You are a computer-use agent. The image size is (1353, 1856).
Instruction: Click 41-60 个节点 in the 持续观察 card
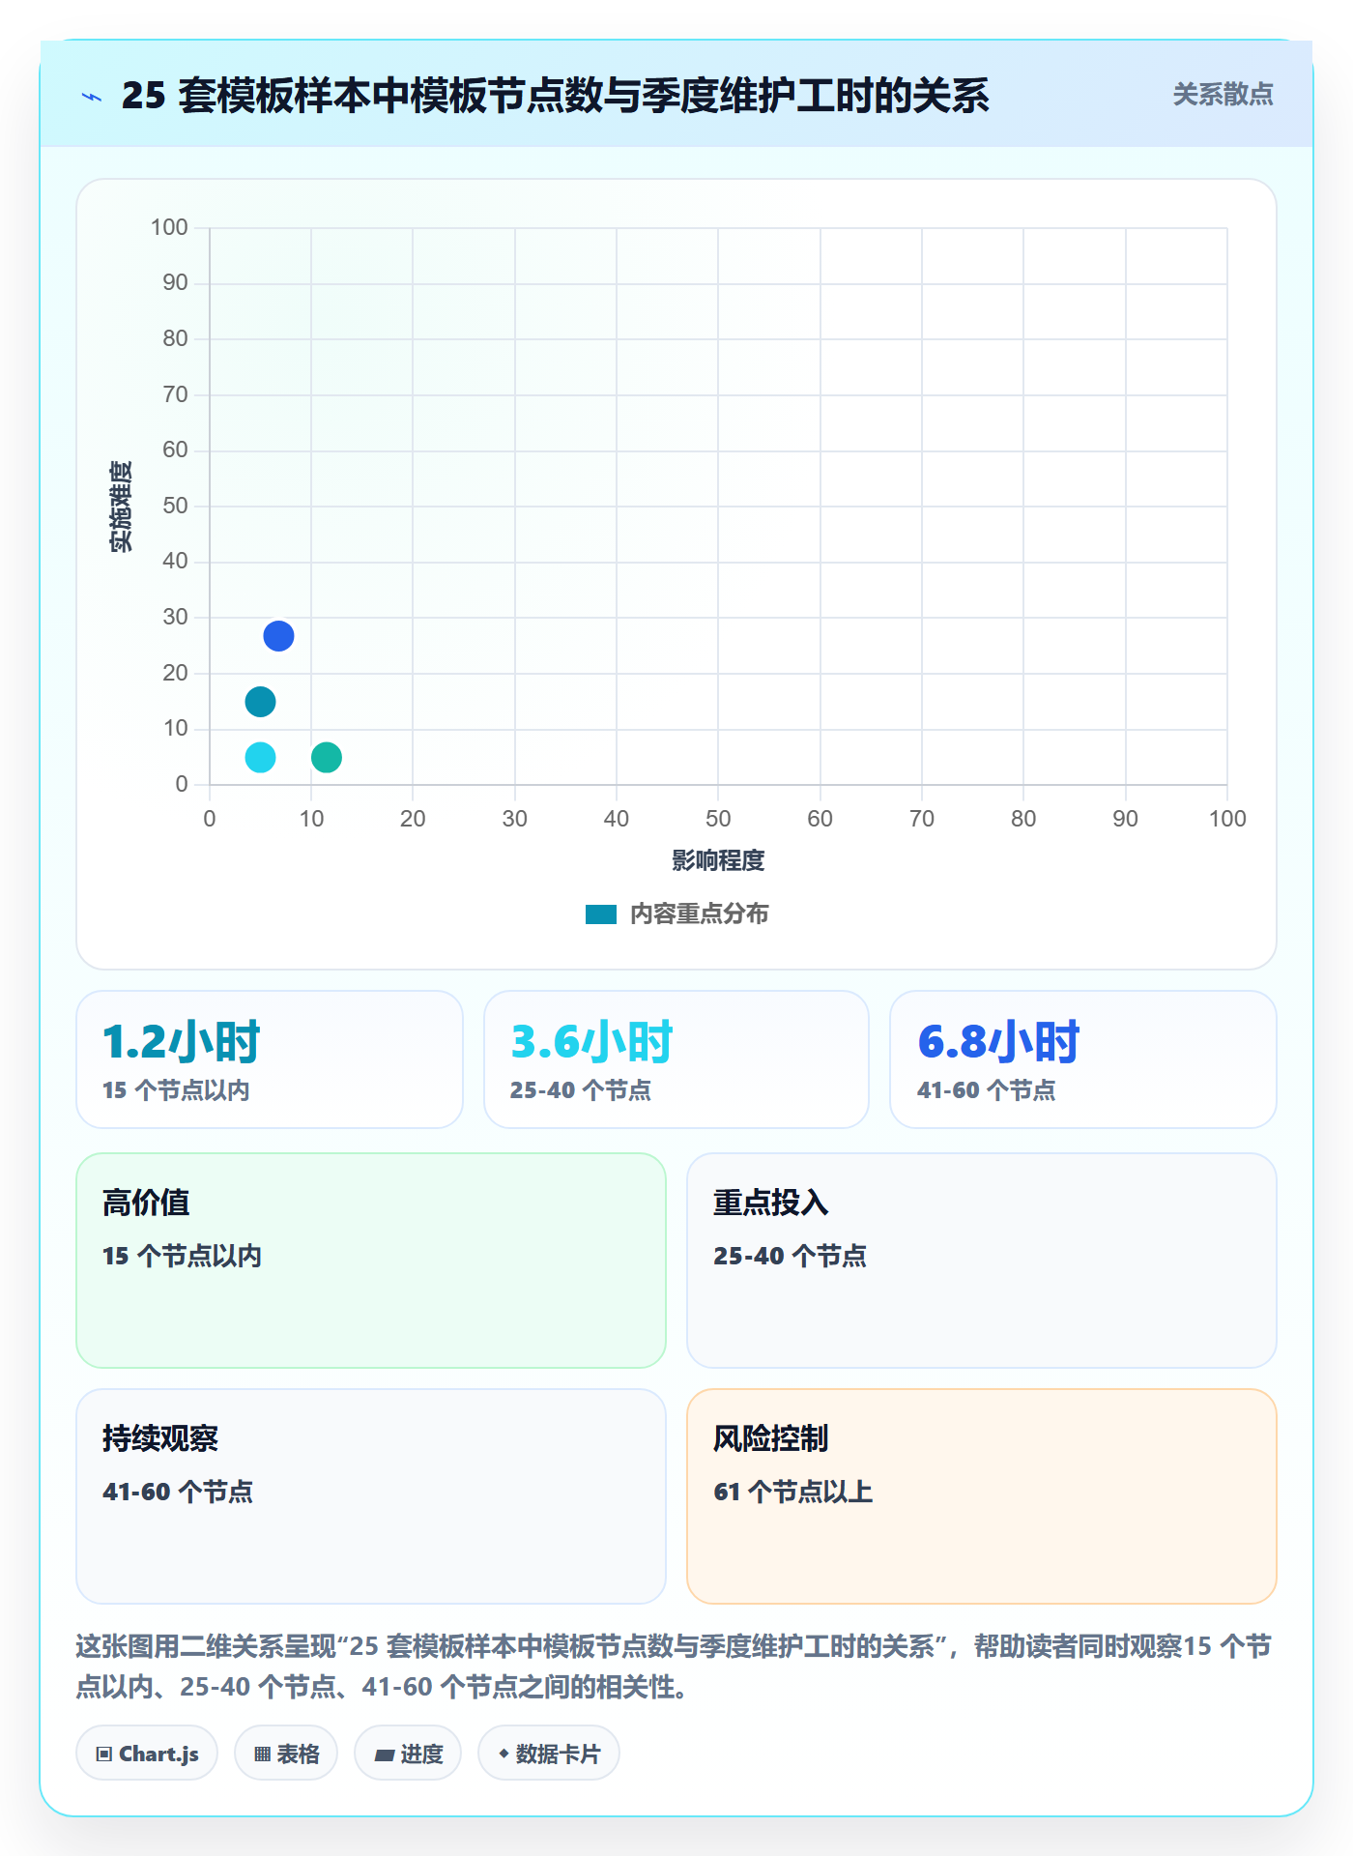(178, 1492)
